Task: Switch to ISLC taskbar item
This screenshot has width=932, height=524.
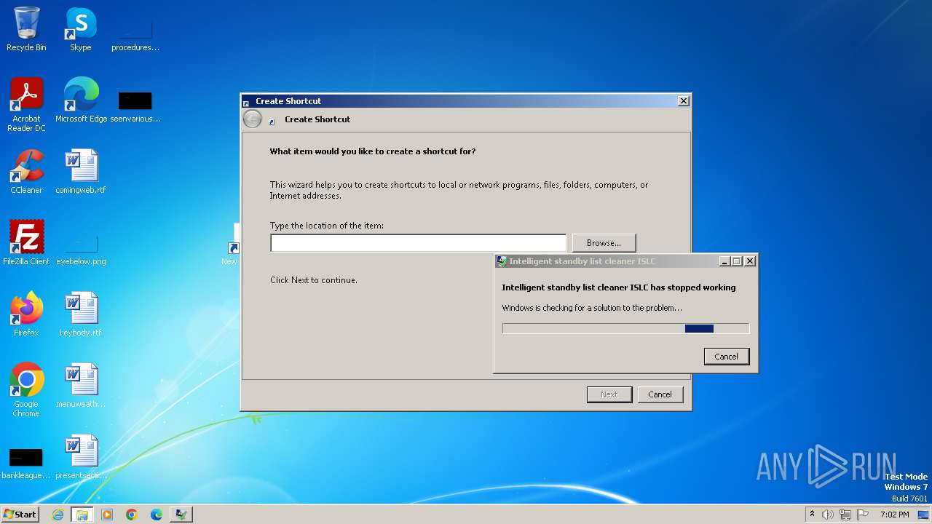Action: 181,515
